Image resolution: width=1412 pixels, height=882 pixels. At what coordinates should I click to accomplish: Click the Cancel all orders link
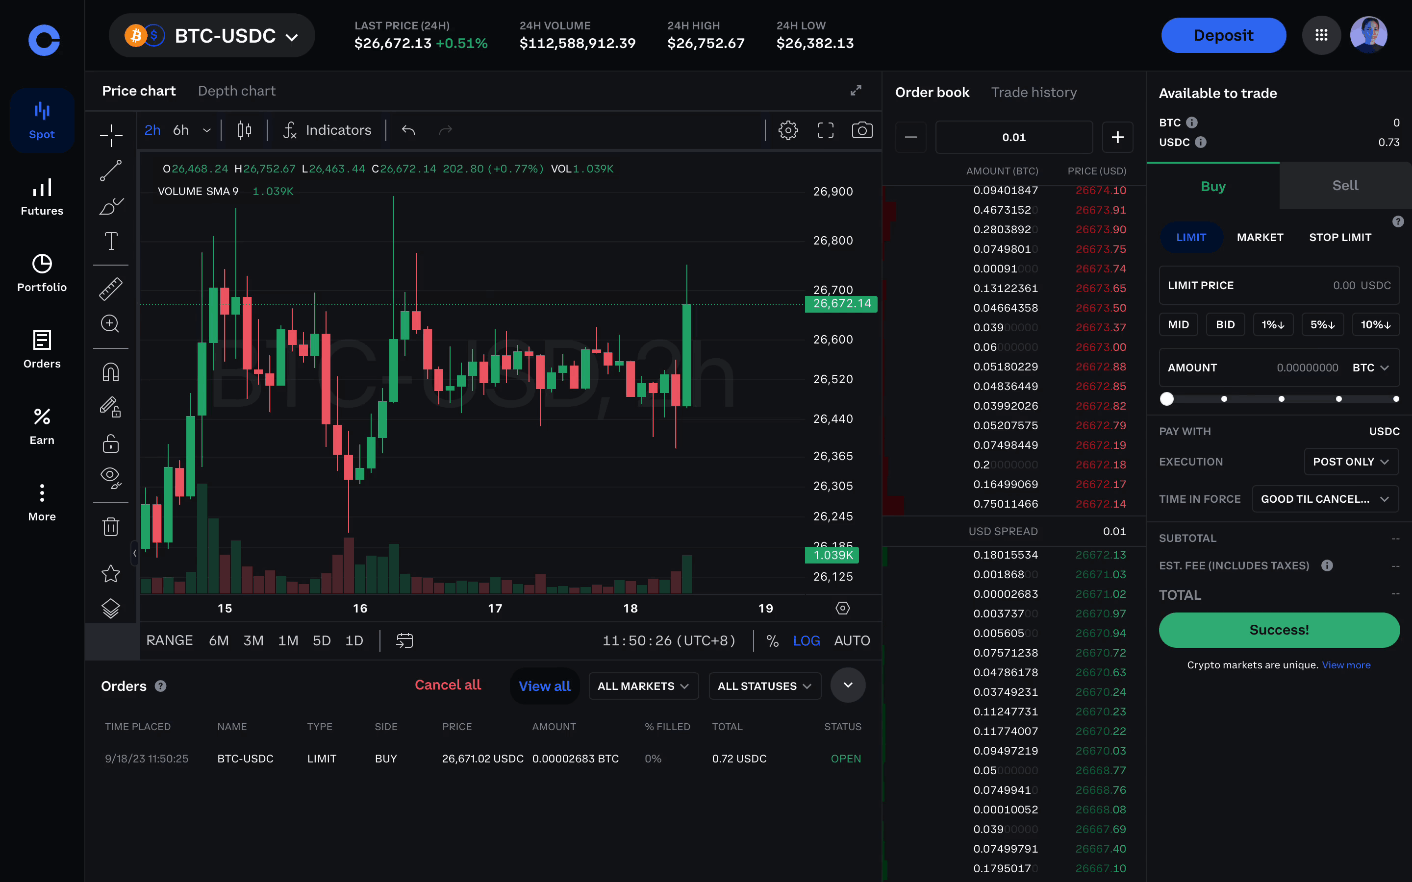pyautogui.click(x=448, y=685)
